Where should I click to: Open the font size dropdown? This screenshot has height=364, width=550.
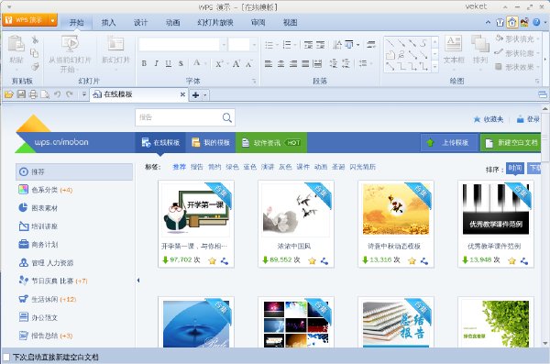[x=254, y=45]
